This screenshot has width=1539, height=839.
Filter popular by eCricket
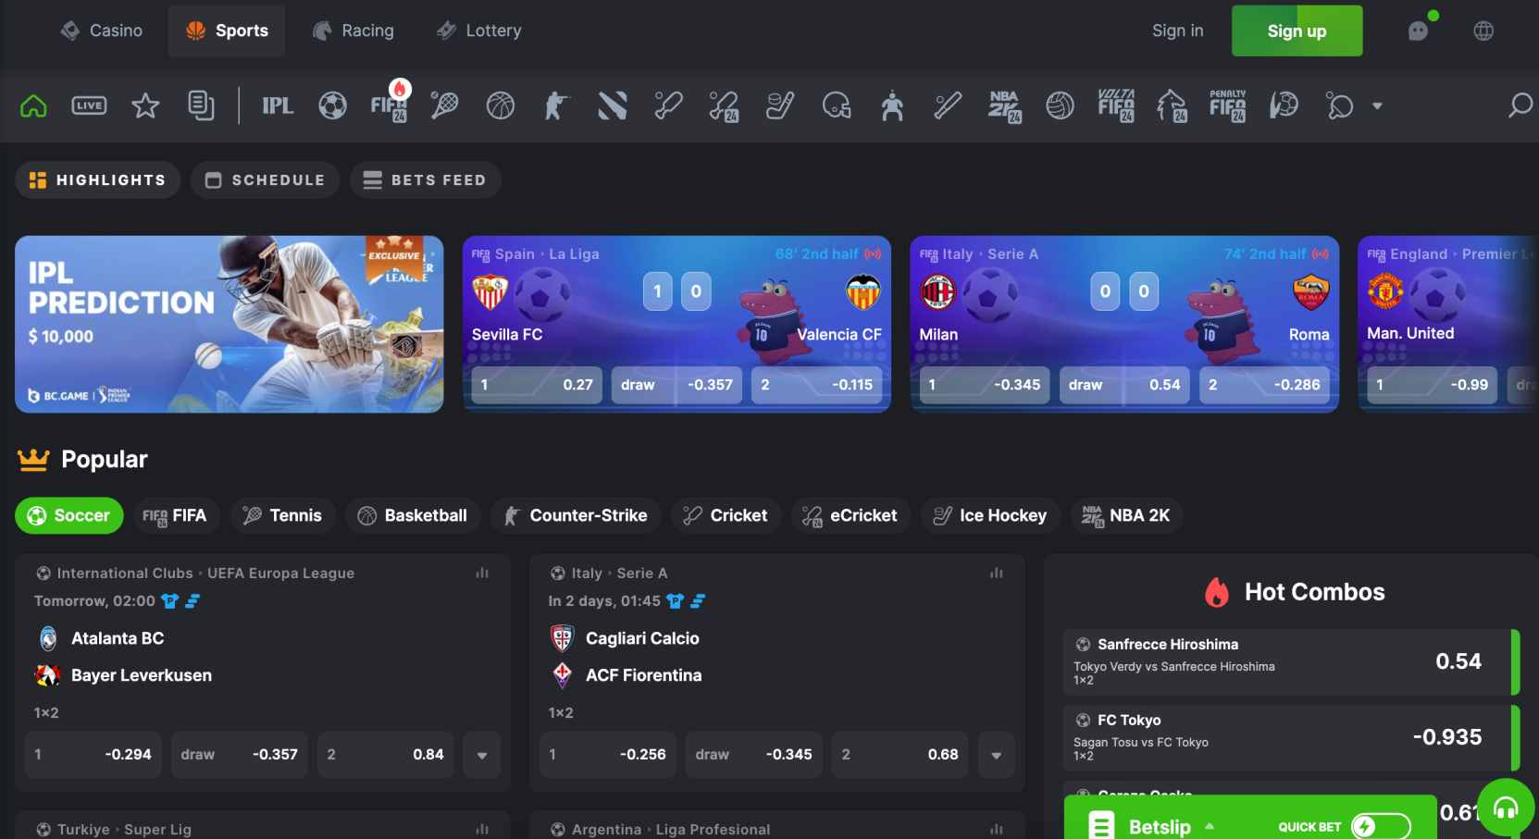pyautogui.click(x=850, y=515)
